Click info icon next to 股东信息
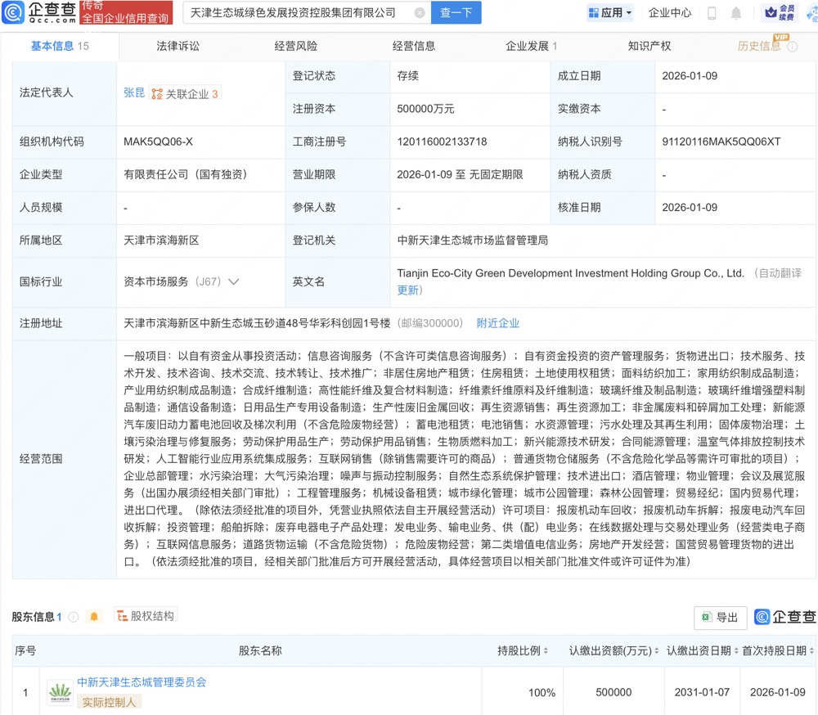818x715 pixels. [74, 617]
